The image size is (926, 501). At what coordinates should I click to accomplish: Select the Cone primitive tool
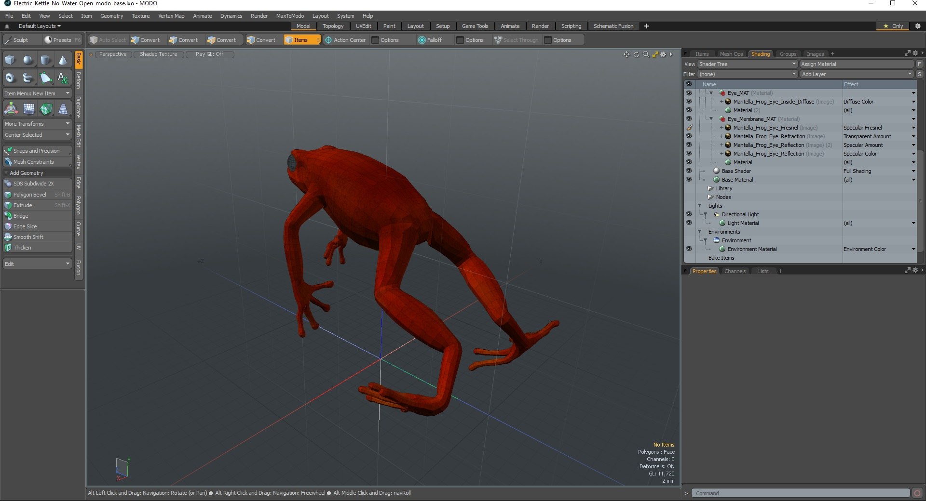point(63,60)
